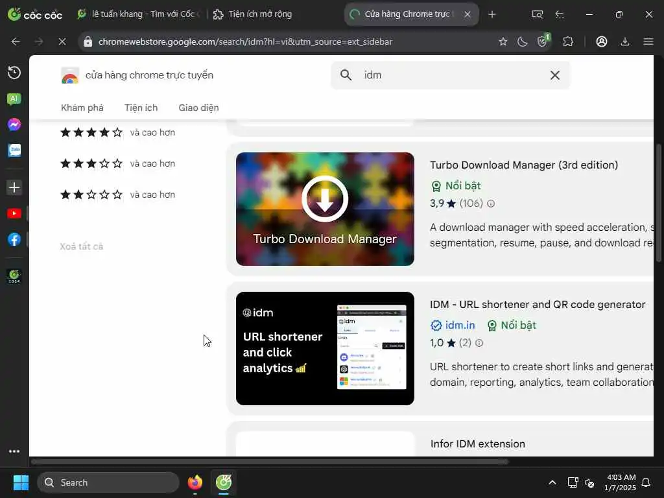Open the taskbar clock and date
The image size is (664, 498).
click(621, 482)
